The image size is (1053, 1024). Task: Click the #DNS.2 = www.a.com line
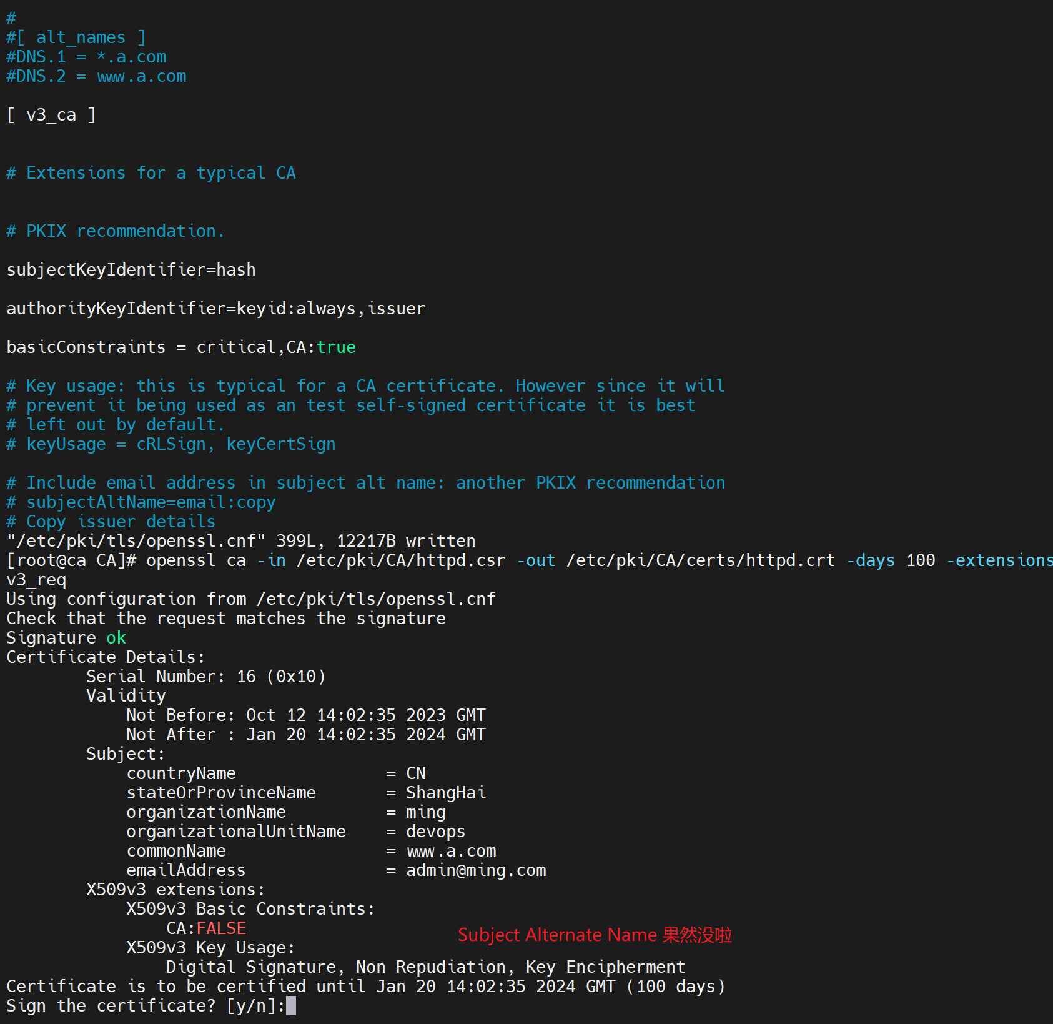coord(96,76)
